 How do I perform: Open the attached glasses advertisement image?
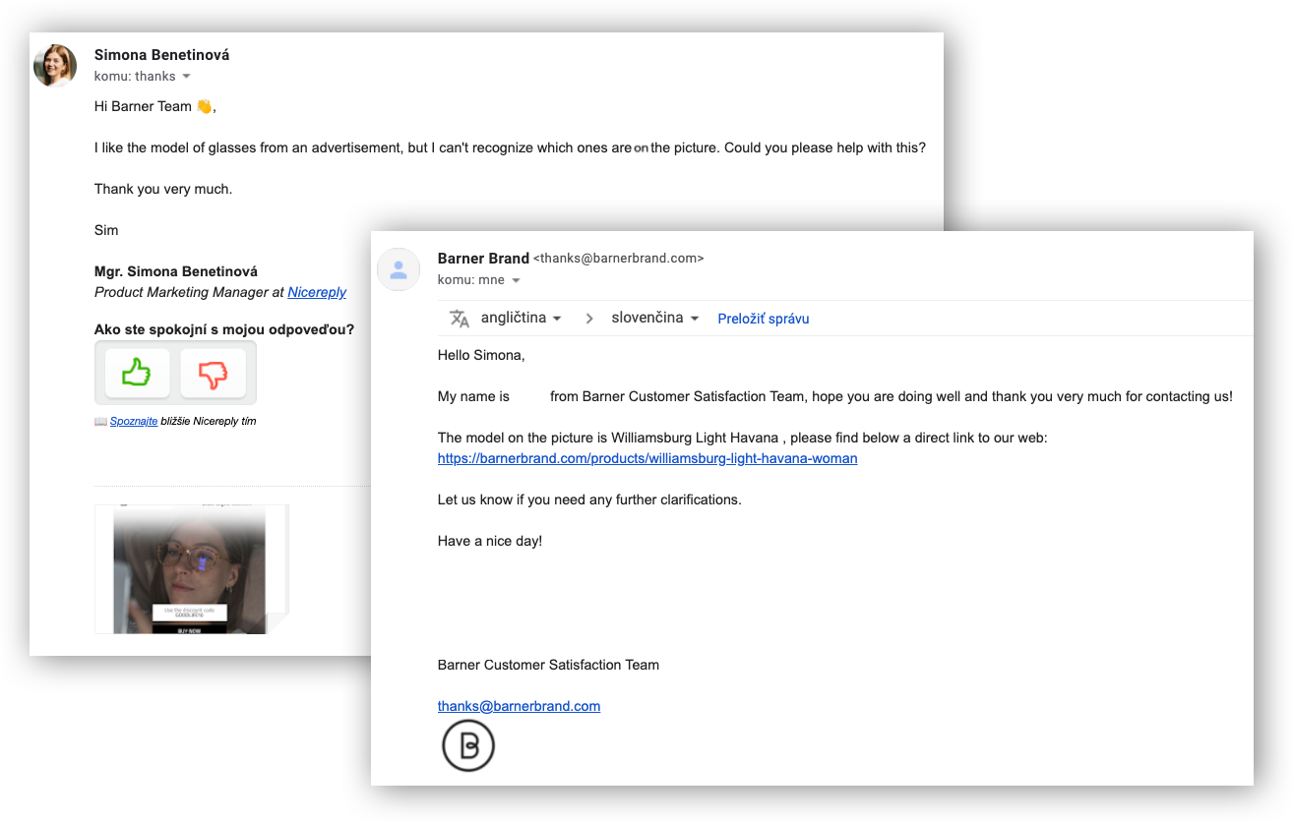[x=191, y=569]
